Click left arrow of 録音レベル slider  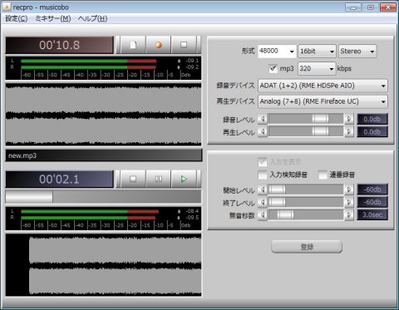click(x=263, y=119)
